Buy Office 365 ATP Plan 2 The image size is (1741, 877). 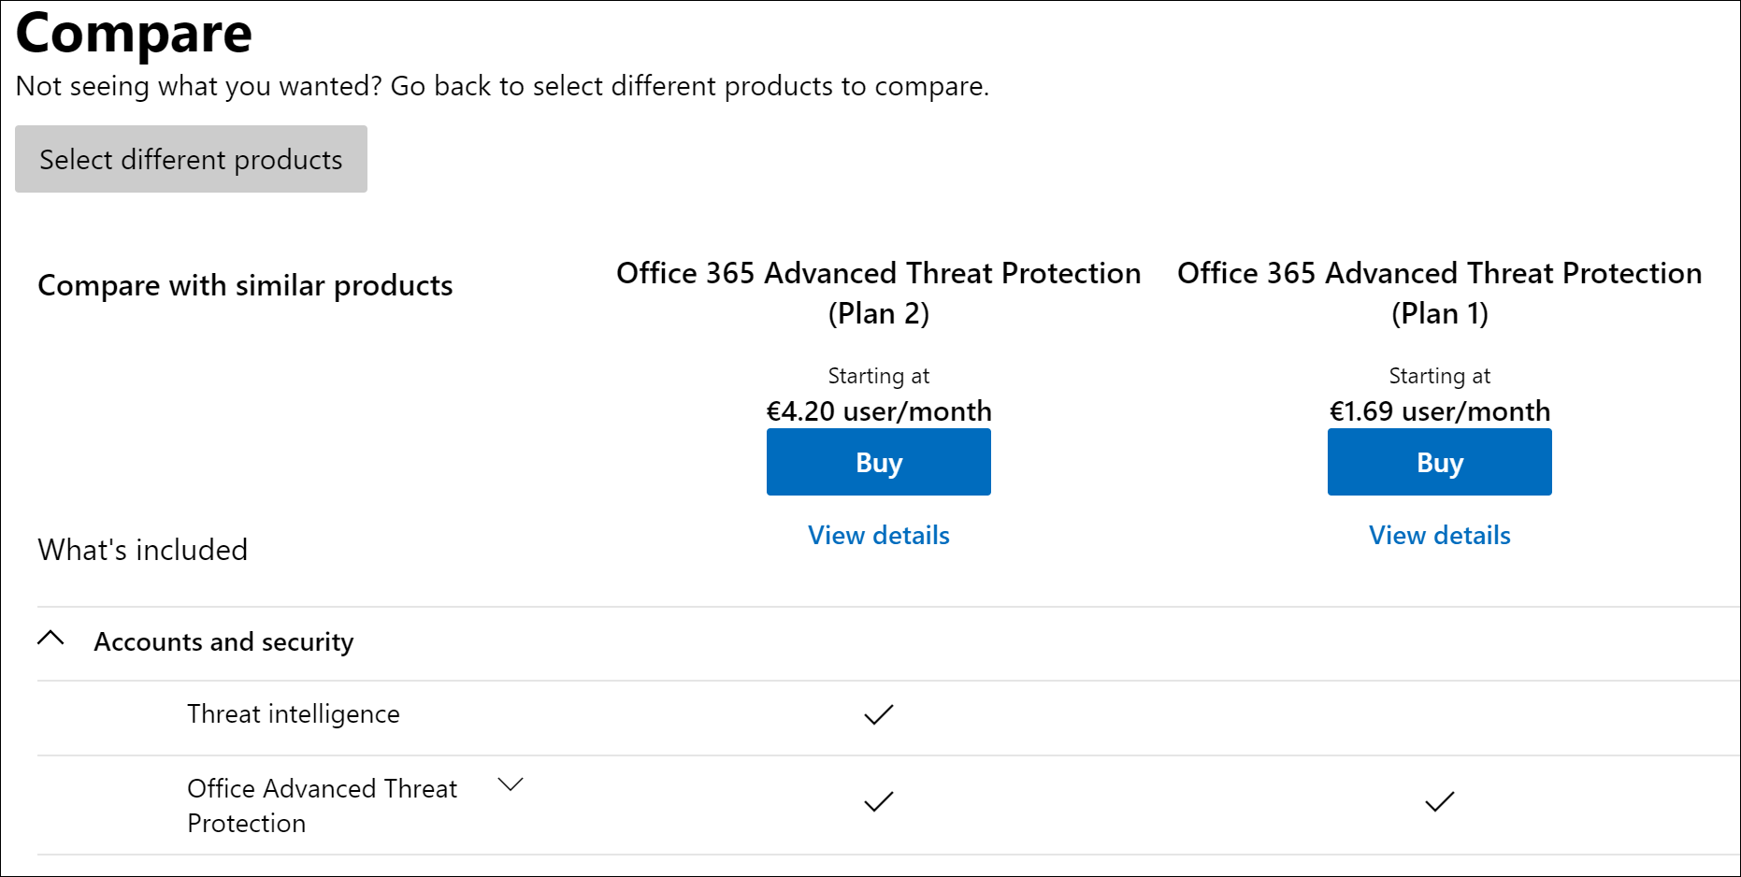point(879,462)
